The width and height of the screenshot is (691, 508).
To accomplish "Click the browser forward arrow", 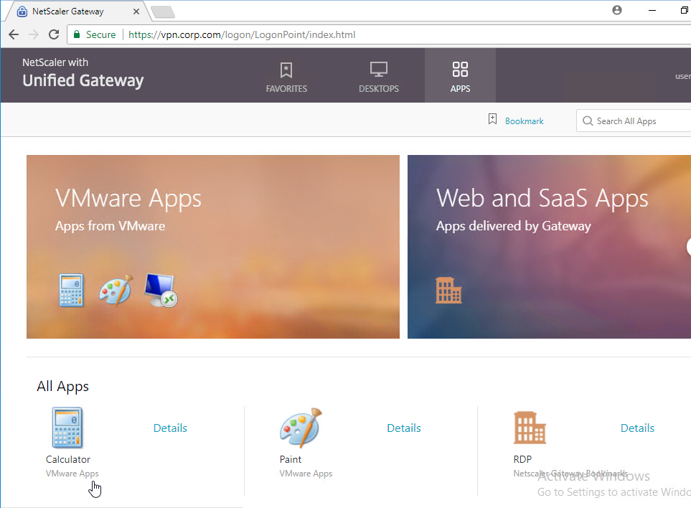I will pyautogui.click(x=34, y=34).
